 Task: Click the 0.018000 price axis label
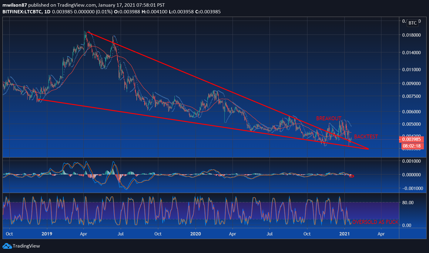[411, 35]
